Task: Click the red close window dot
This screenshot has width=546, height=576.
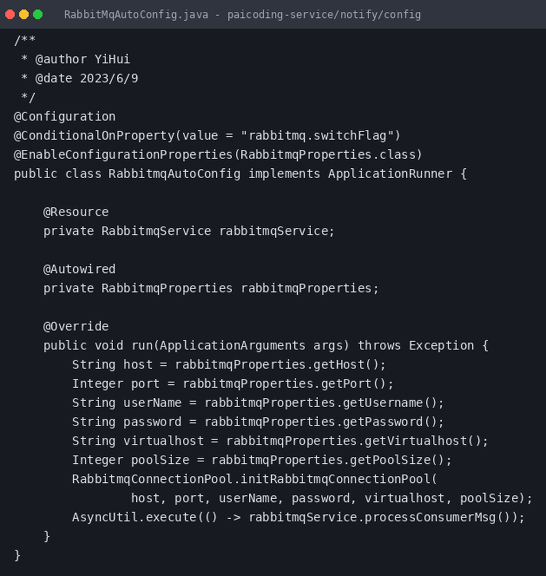Action: coord(10,14)
